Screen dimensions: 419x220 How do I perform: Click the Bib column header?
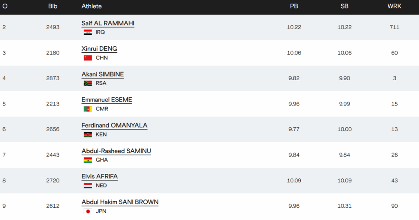click(x=53, y=6)
